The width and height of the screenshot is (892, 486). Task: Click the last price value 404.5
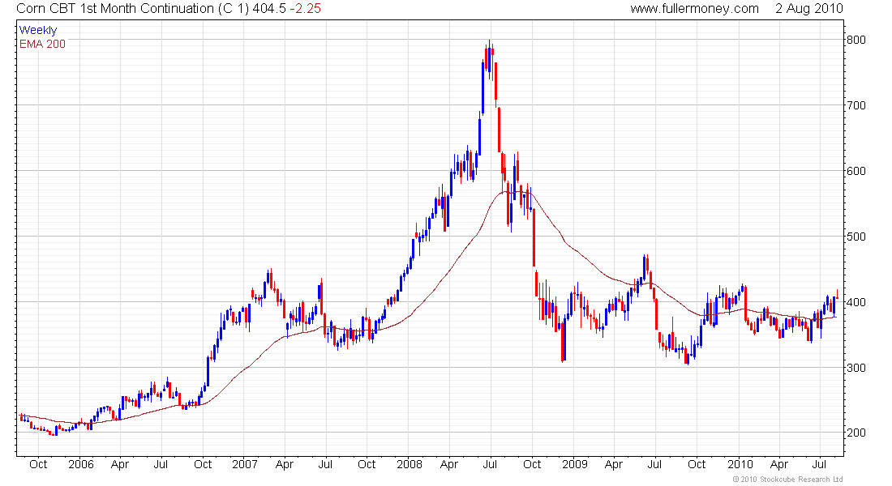pos(269,9)
